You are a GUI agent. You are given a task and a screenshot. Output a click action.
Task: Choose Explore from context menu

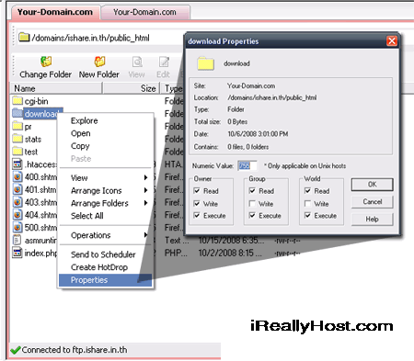105,120
